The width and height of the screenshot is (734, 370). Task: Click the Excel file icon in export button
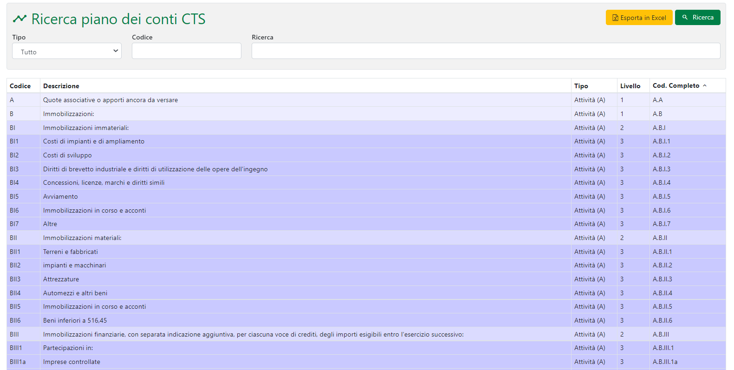615,18
